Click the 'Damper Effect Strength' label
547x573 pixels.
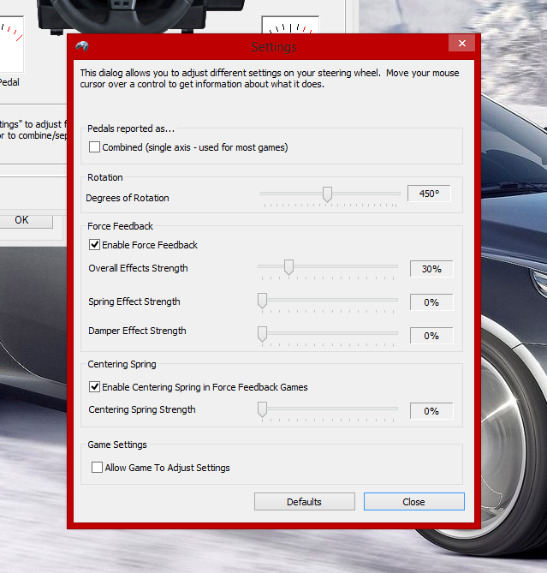tap(137, 331)
